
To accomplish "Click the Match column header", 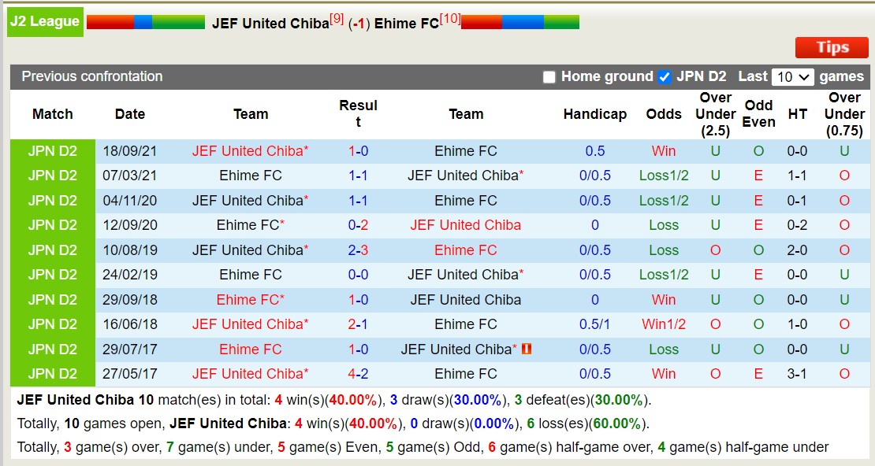I will tap(52, 113).
